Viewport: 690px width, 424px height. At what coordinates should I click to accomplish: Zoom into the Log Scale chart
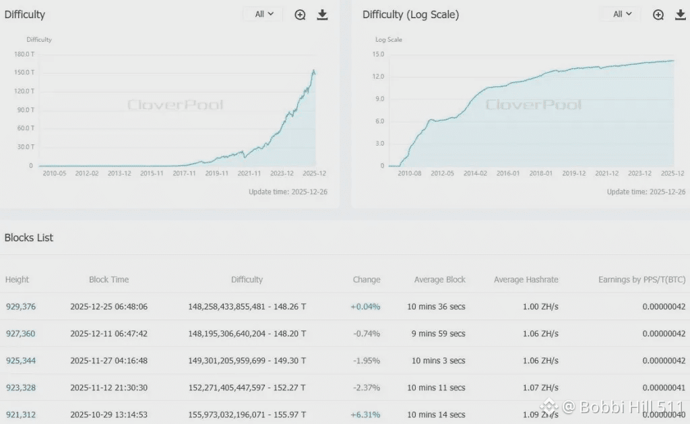(658, 15)
